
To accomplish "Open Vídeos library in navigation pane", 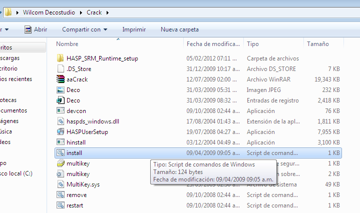I will tap(6, 142).
